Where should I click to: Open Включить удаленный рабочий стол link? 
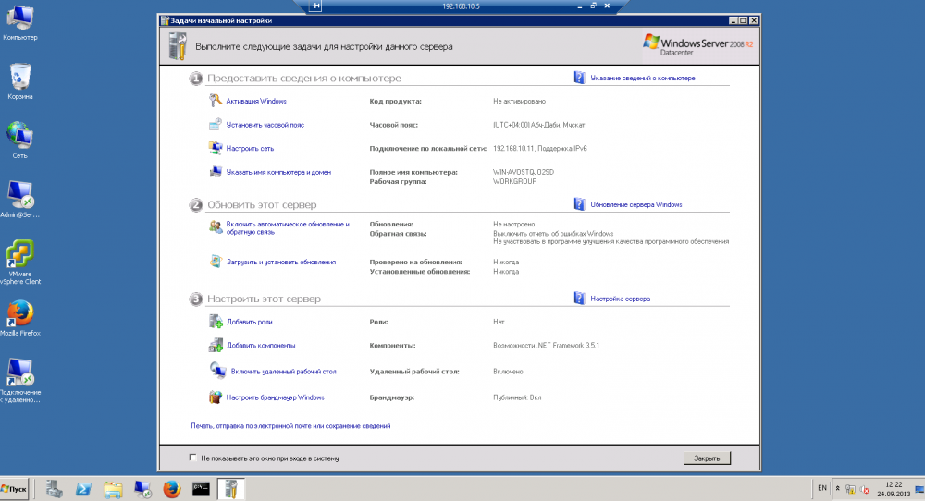point(283,372)
